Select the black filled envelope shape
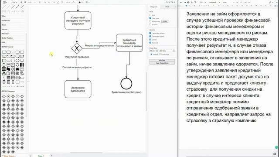The height and width of the screenshot is (157, 279). (x=17, y=69)
